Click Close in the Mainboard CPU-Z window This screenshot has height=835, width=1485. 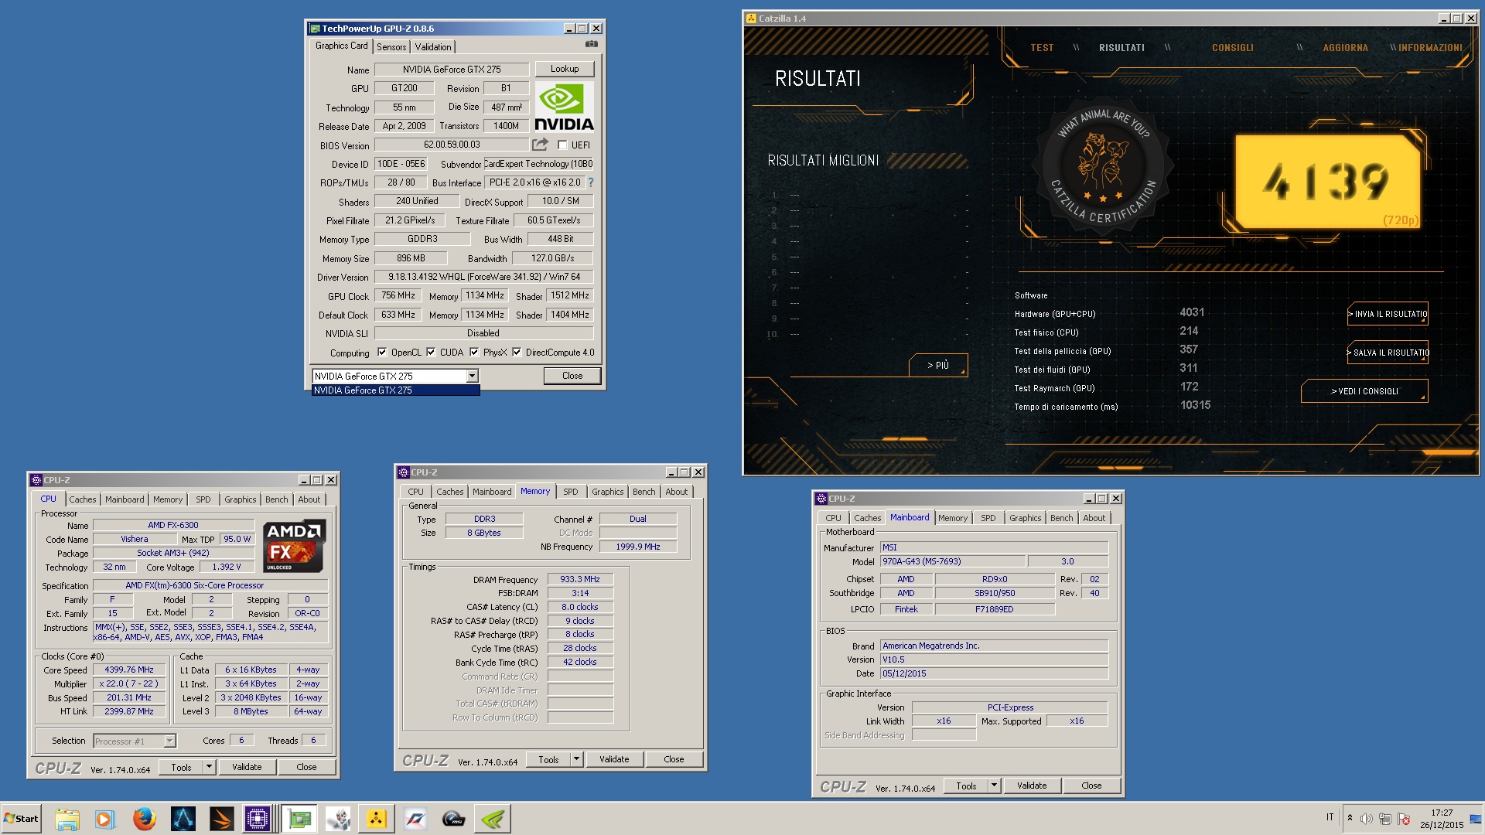(x=1091, y=786)
